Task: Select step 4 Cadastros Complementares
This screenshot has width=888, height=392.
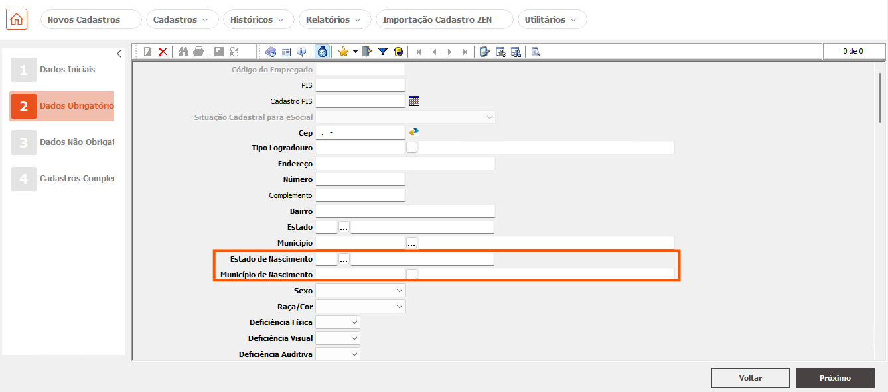Action: [x=62, y=179]
